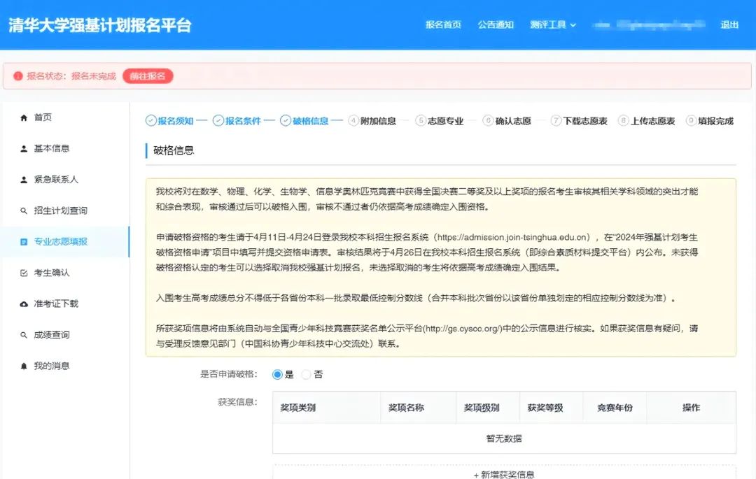Viewport: 756px width, 479px height.
Task: Click the completed check icon for 报名条件
Action: point(218,121)
